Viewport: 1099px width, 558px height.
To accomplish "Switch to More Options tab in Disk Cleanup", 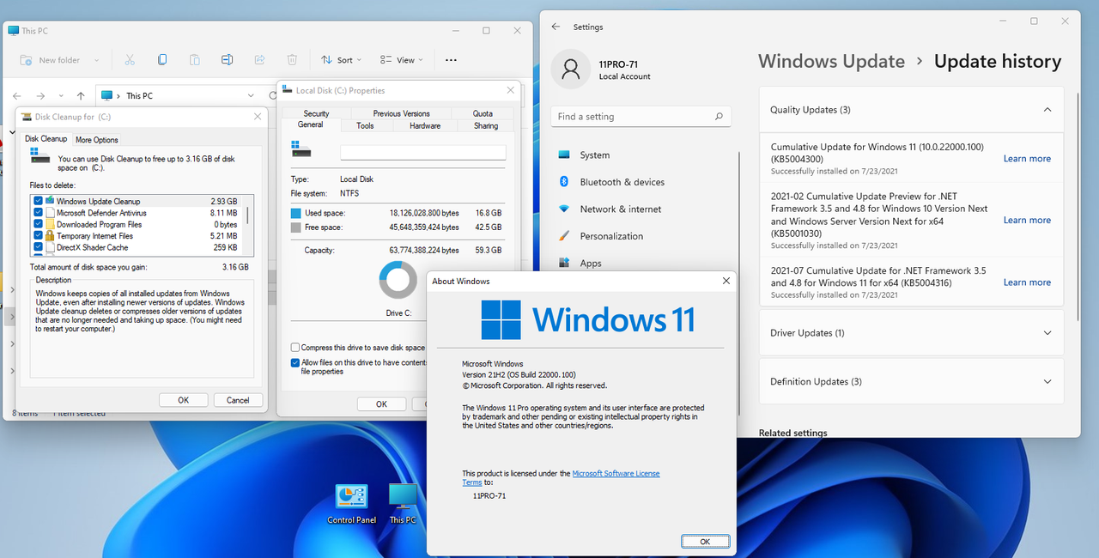I will pyautogui.click(x=97, y=140).
